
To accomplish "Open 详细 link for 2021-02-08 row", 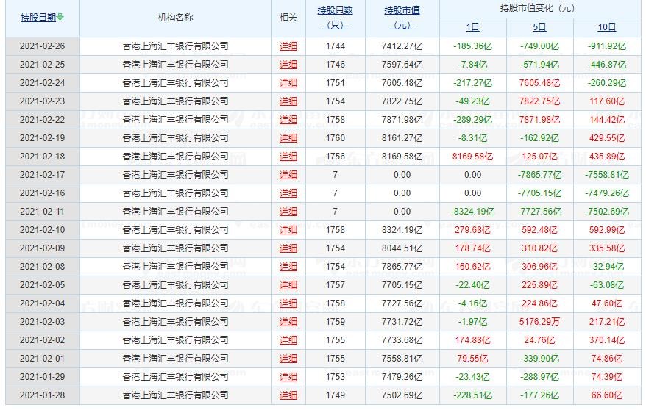I will pyautogui.click(x=288, y=267).
